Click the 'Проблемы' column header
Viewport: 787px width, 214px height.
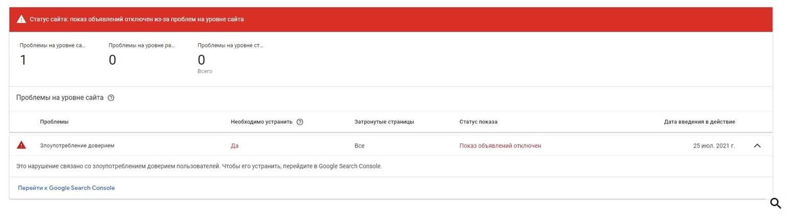54,122
